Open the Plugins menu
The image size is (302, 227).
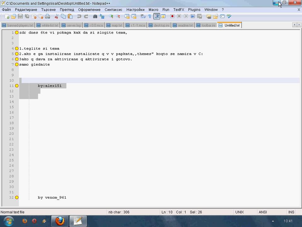point(194,10)
